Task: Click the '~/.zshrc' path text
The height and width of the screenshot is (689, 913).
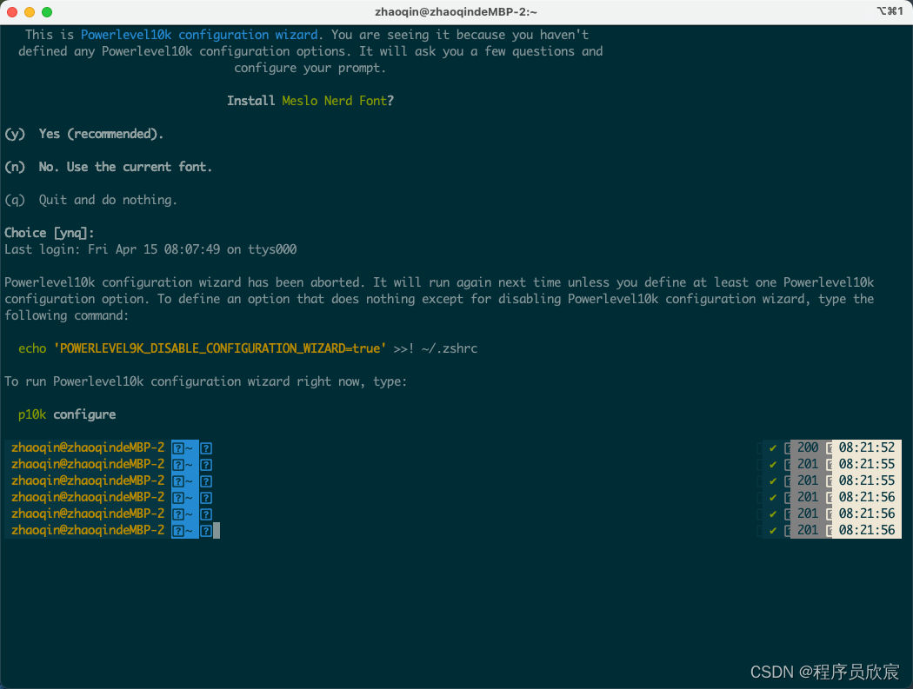Action: pos(449,348)
